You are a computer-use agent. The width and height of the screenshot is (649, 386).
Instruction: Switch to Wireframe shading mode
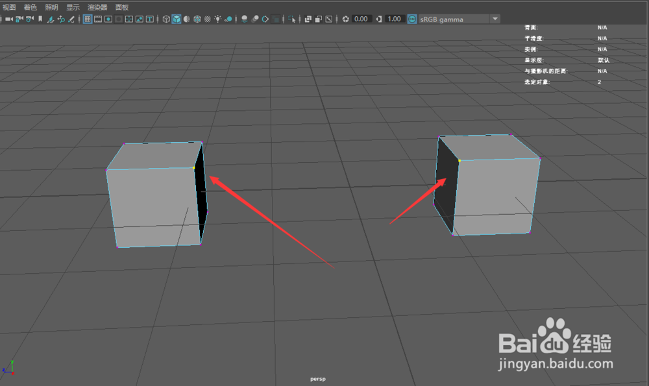point(166,19)
